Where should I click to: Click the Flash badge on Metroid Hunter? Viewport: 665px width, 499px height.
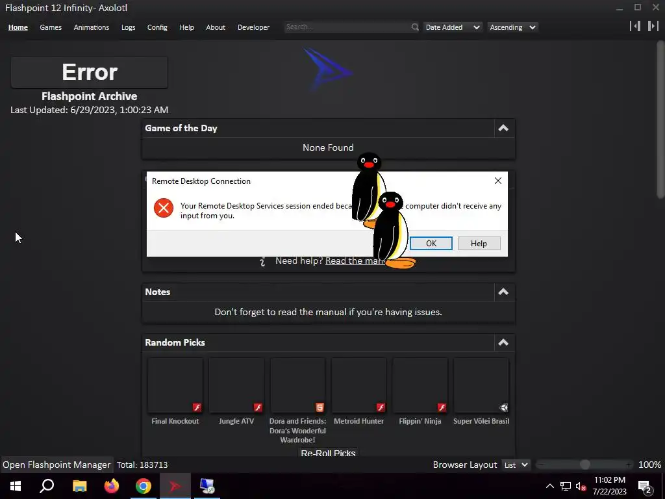[381, 407]
